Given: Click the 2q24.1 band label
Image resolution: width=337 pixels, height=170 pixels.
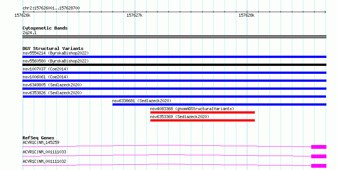Looking at the screenshot, I should pyautogui.click(x=30, y=33).
